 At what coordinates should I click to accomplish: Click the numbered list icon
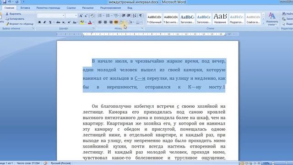point(108,16)
